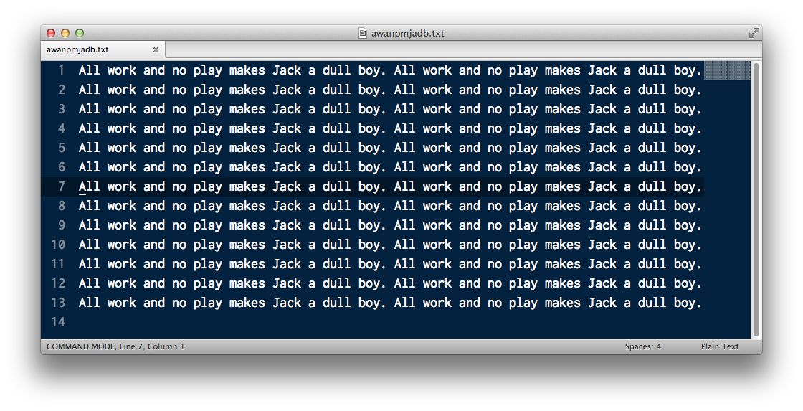
Task: Minimize the window with the yellow button
Action: (65, 33)
